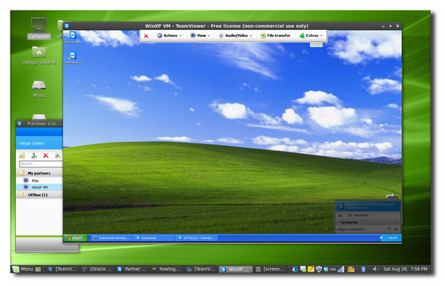Click the rothgar (Online) status bar
The width and height of the screenshot is (445, 286).
coord(39,143)
